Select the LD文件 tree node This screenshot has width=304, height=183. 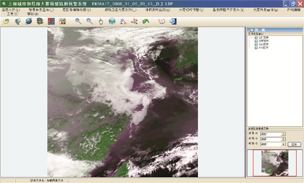[264, 37]
